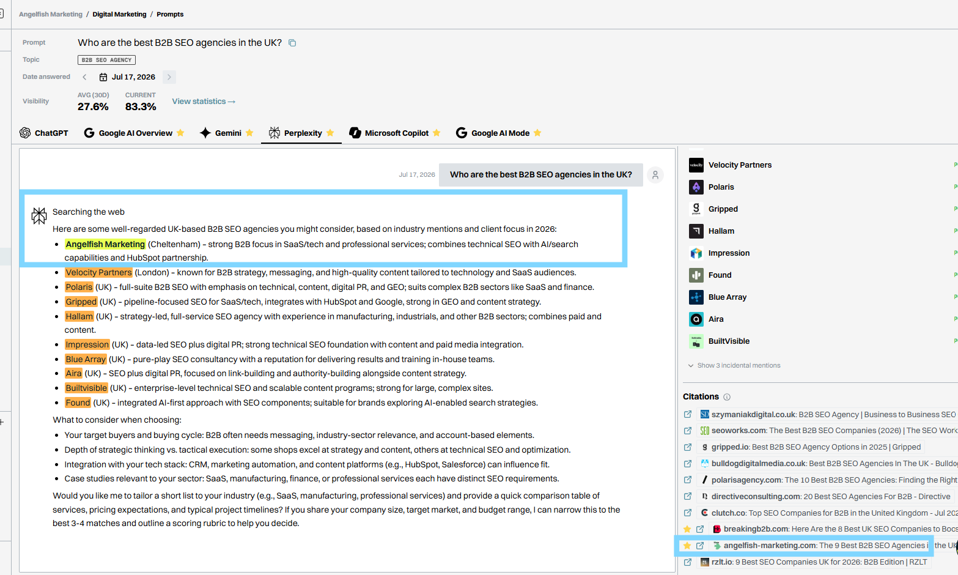Click the Jul 17, 2026 date value
This screenshot has height=575, width=958.
[x=133, y=77]
